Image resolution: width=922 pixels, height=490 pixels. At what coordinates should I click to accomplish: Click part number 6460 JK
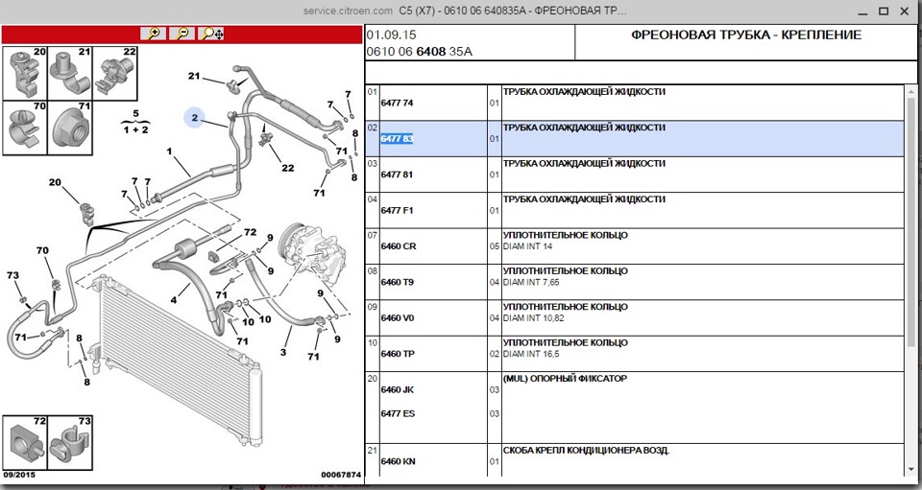397,389
